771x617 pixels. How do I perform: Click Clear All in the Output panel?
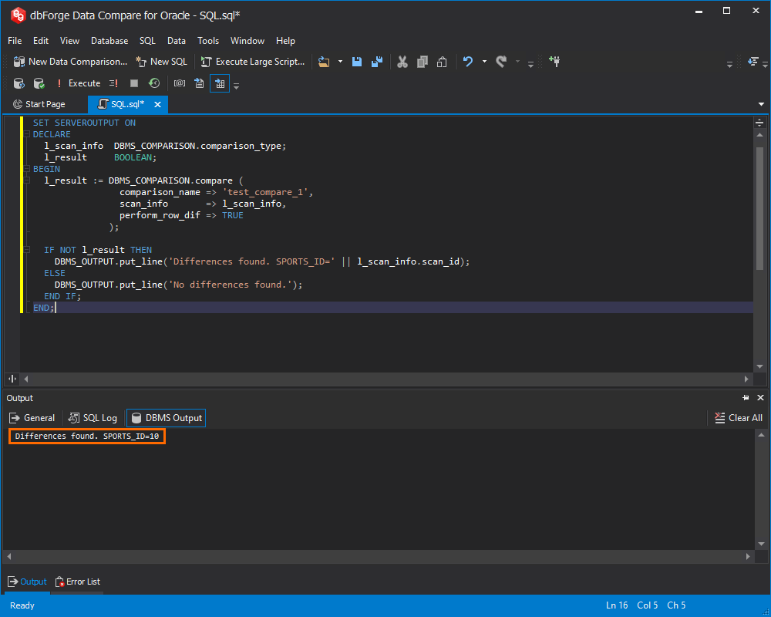pos(738,417)
